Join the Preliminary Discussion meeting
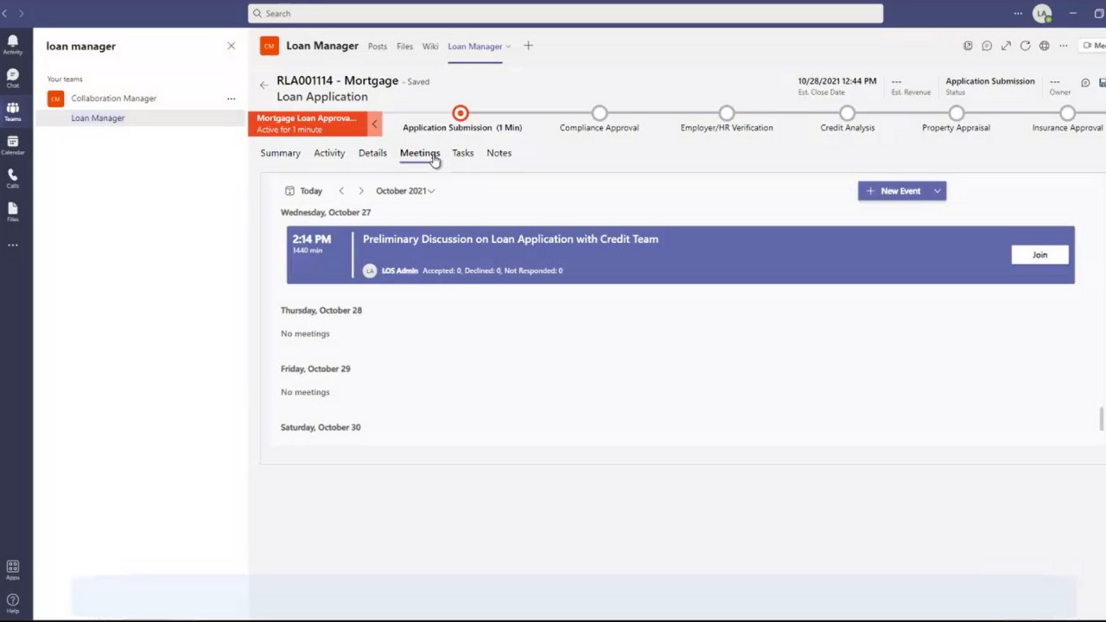Screen dimensions: 1106x622 pyautogui.click(x=1039, y=255)
